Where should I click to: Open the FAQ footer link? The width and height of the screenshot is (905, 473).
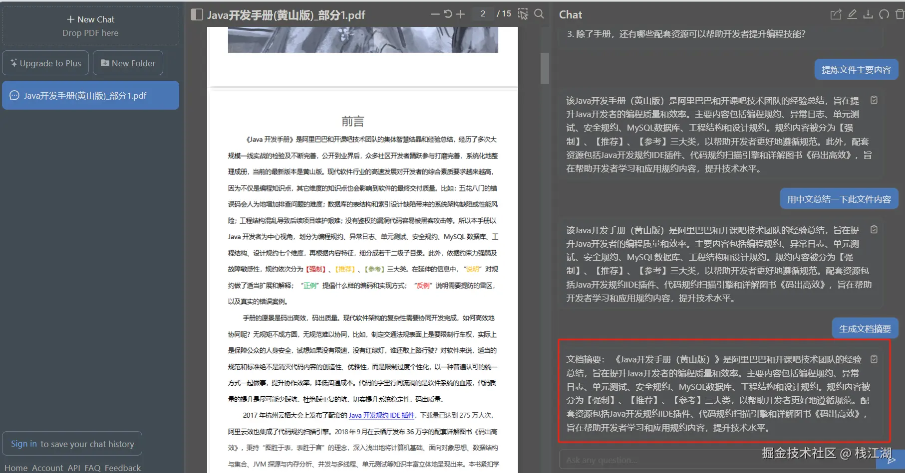point(93,468)
